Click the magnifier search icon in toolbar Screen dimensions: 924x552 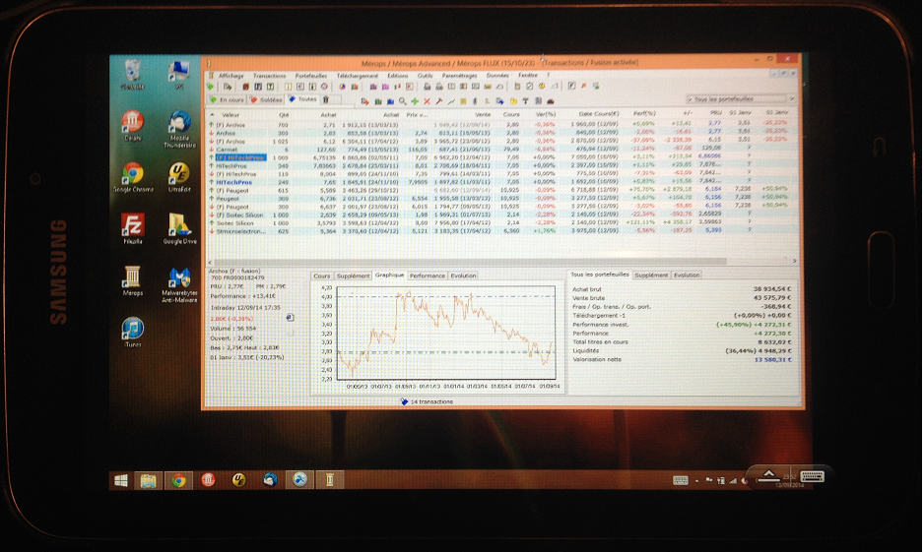403,101
